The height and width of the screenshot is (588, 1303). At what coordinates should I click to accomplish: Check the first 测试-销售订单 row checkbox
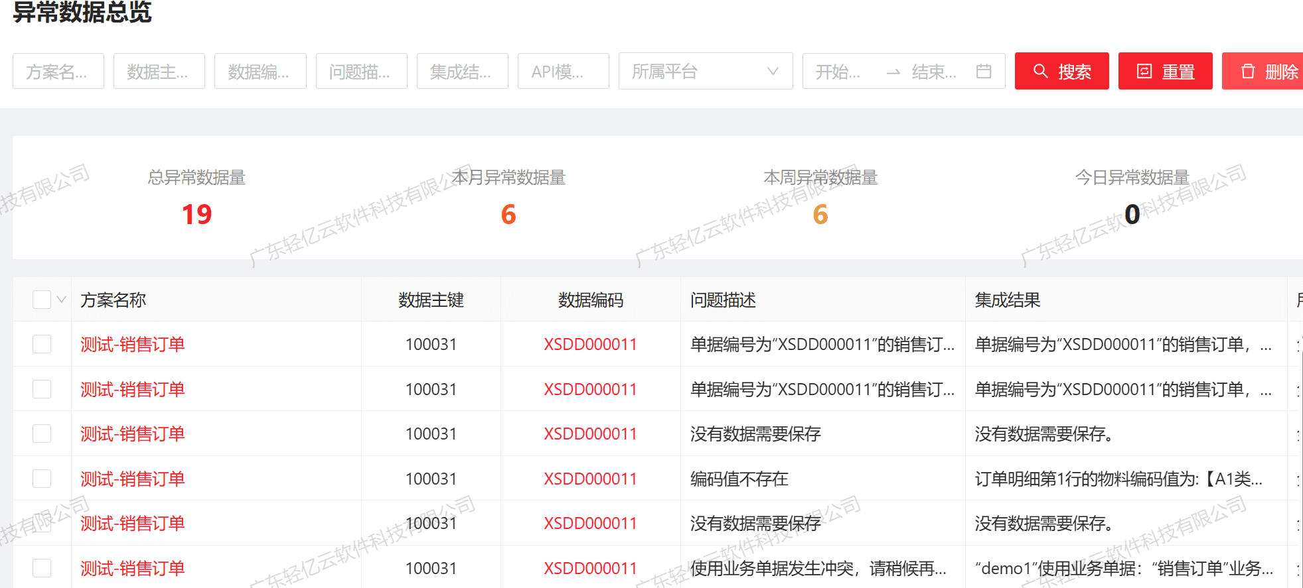(42, 344)
